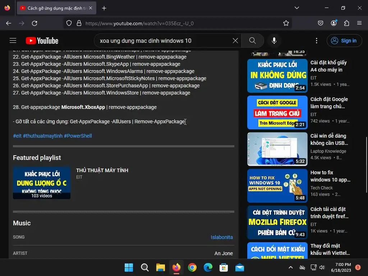Open the #eit hashtag link

(x=17, y=136)
